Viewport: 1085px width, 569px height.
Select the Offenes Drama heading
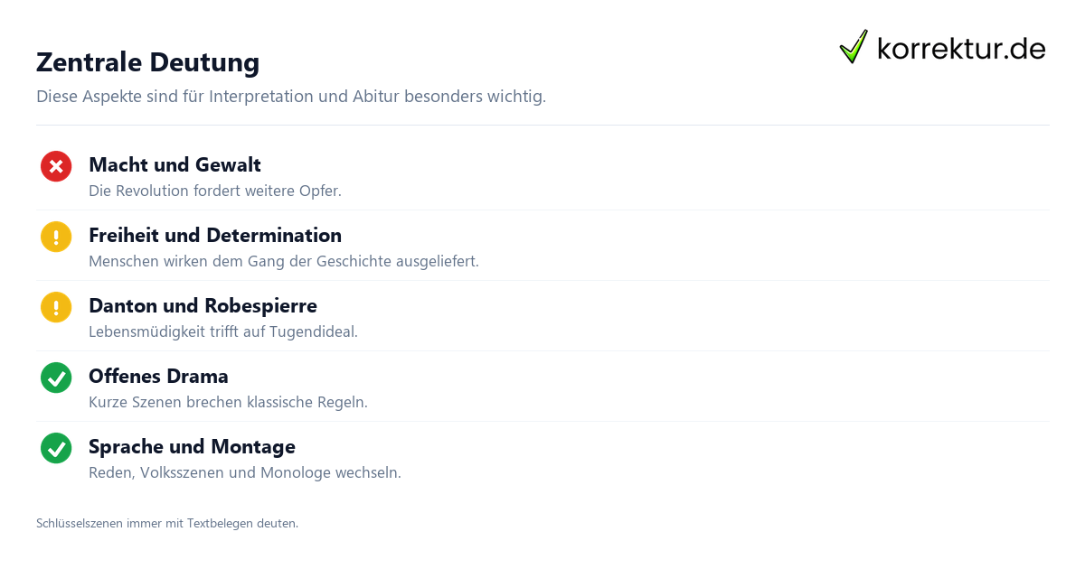(158, 376)
